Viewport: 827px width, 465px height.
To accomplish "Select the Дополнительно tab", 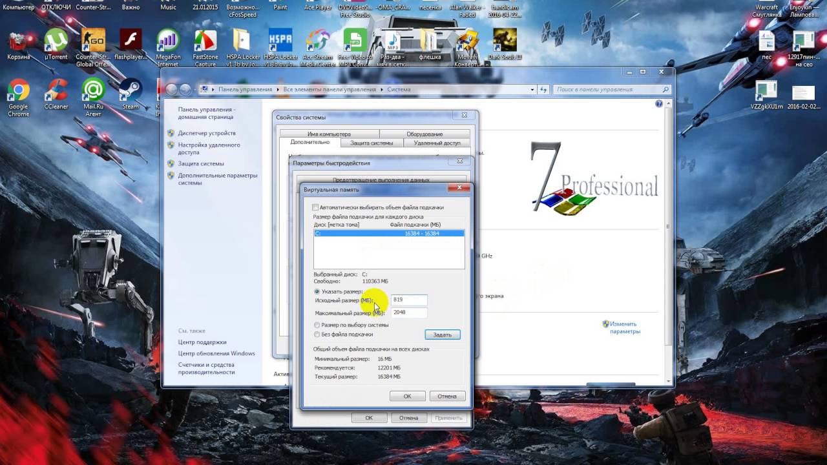I will click(x=309, y=142).
